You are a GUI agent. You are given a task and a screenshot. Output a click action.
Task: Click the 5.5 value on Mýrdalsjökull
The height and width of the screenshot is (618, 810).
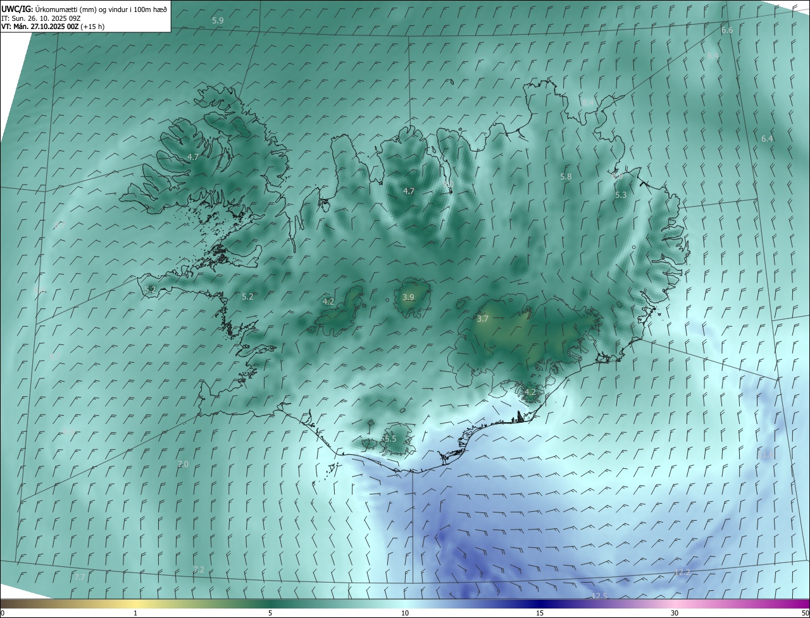(x=390, y=439)
